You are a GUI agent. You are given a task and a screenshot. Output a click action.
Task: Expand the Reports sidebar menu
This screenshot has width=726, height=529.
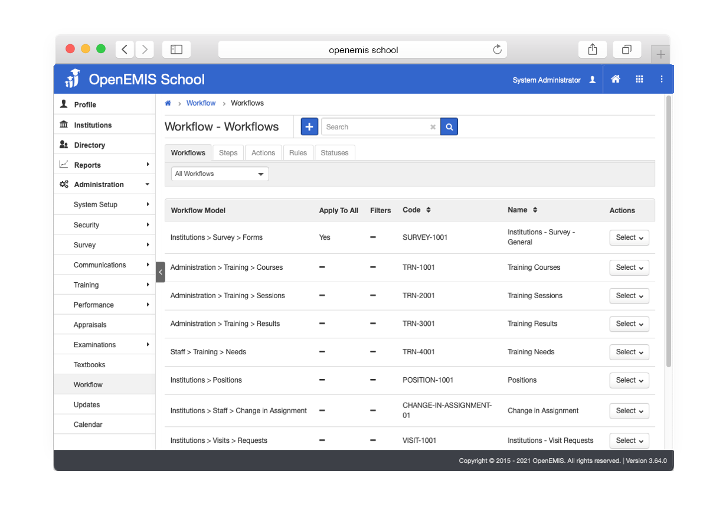104,165
